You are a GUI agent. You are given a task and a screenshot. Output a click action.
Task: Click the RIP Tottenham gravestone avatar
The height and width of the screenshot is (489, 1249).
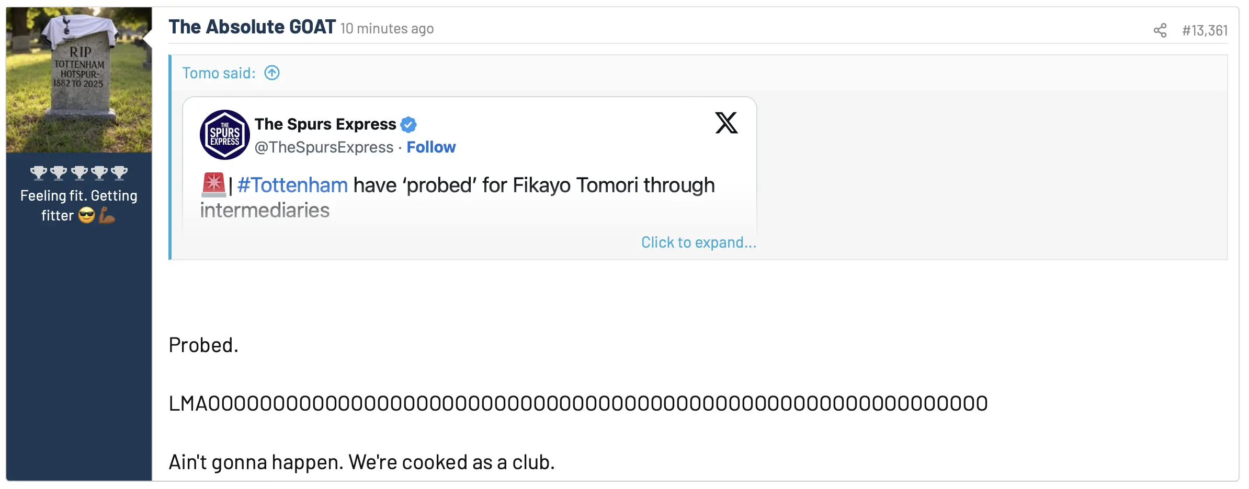(x=79, y=80)
